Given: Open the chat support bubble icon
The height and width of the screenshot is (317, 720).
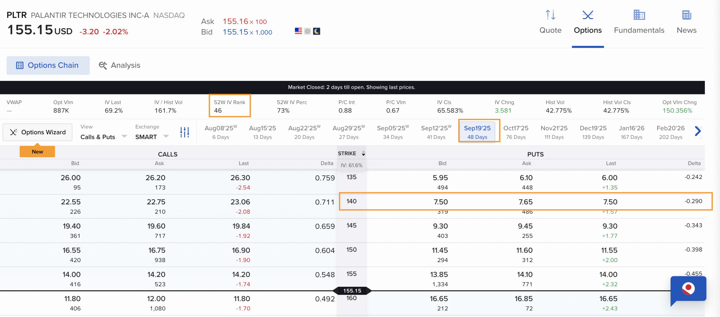Looking at the screenshot, I should click(x=688, y=289).
